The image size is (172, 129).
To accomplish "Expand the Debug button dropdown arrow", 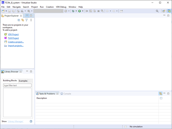I will pyautogui.click(x=76, y=11).
